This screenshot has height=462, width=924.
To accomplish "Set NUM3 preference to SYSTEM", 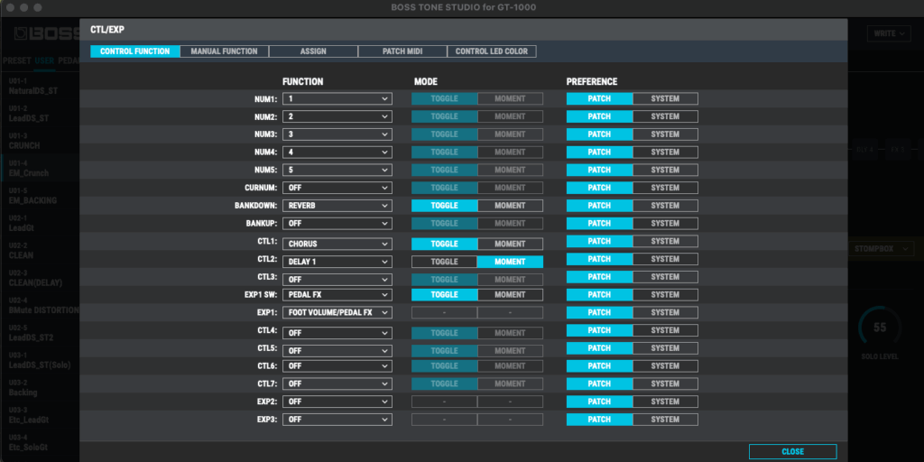I will 665,134.
